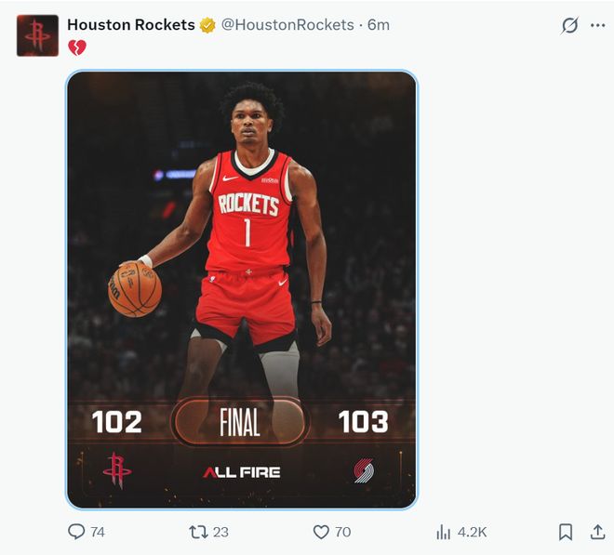Click the Rockets logo under 102
Image resolution: width=614 pixels, height=555 pixels.
click(x=117, y=470)
